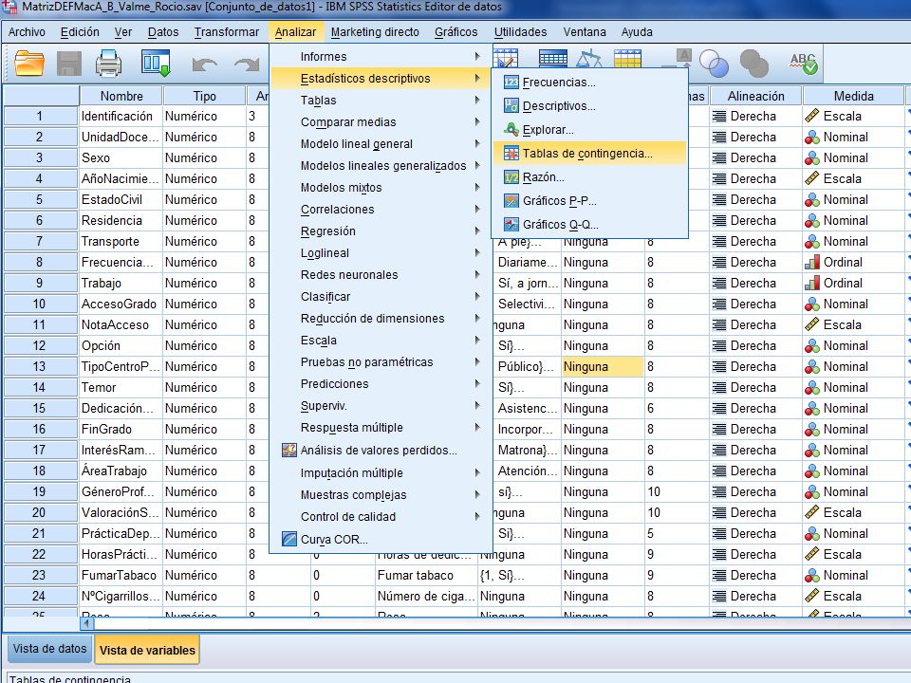Viewport: 911px width, 683px height.
Task: Click the Fumar tabaco label cell
Action: (426, 575)
